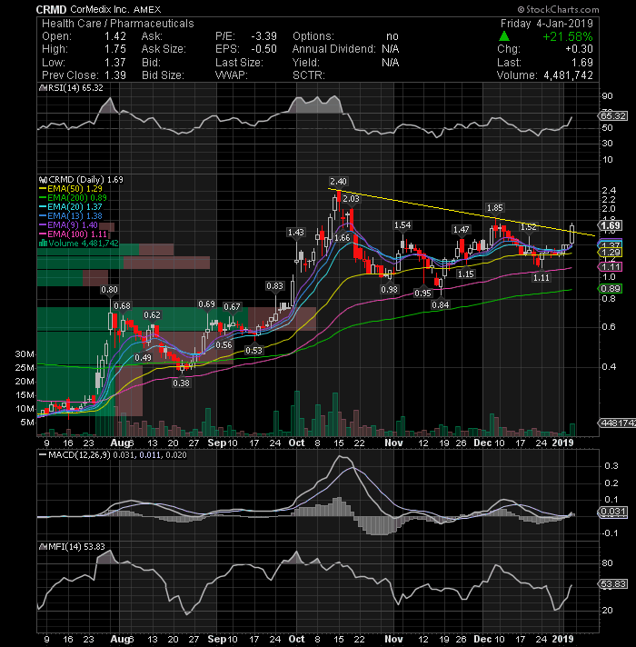The image size is (636, 647).
Task: Click the High value 1.75
Action: 115,49
